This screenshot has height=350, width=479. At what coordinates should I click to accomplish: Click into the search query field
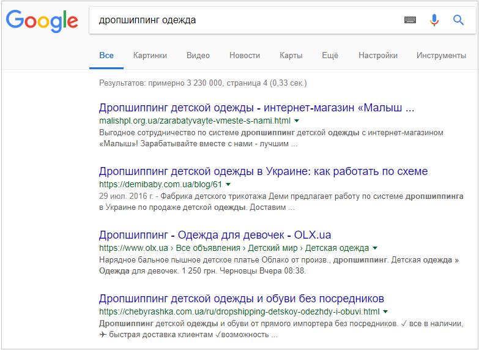[244, 20]
